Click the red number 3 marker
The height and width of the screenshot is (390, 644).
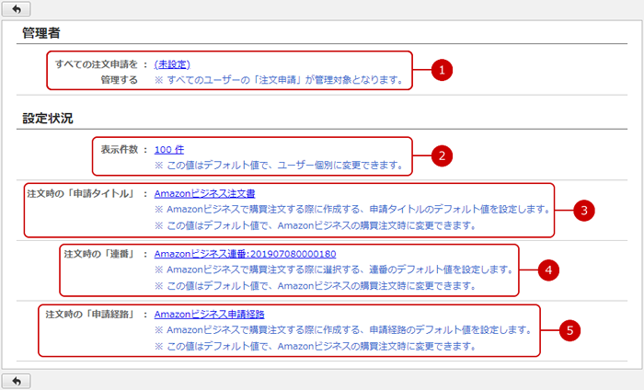point(583,209)
